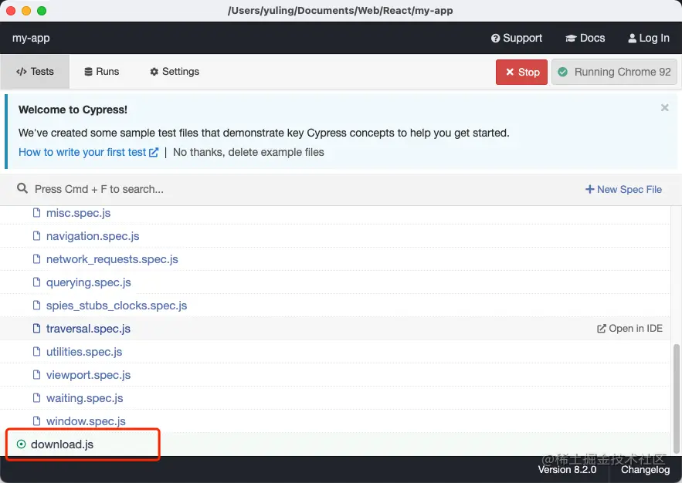Click the plus icon beside New Spec File
Screen dimensions: 682x483
pyautogui.click(x=590, y=189)
